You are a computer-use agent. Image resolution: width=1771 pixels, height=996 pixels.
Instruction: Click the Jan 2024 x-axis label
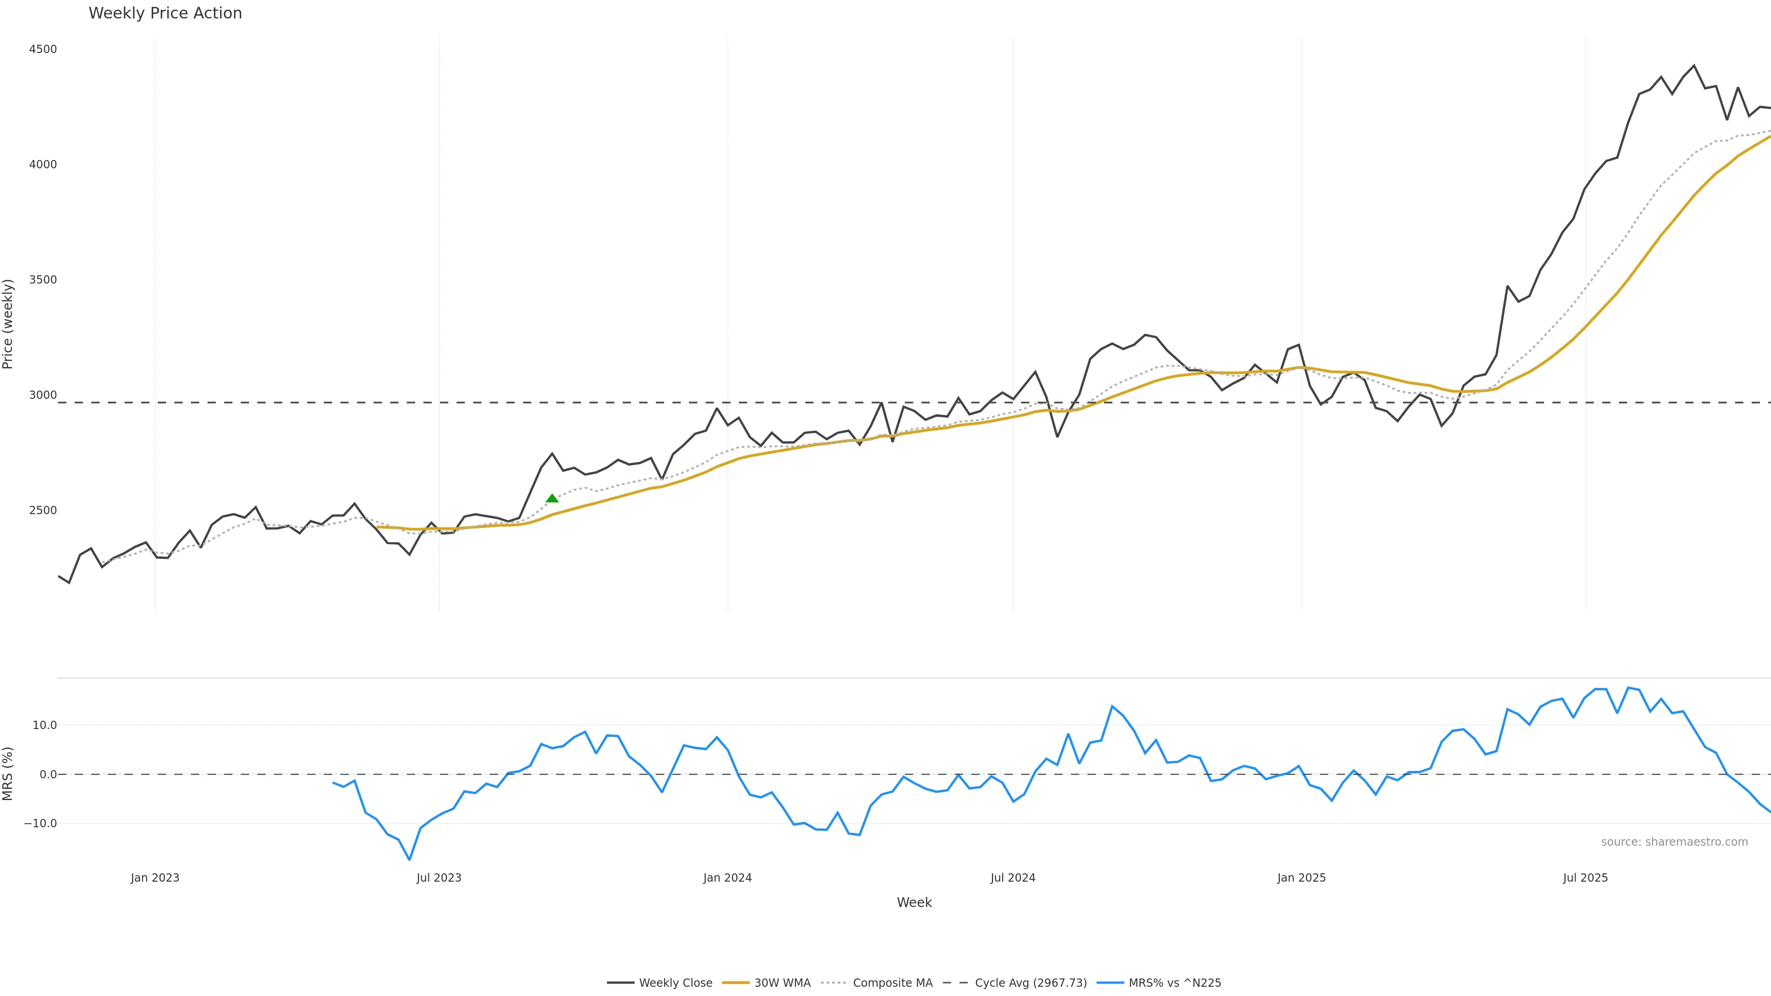point(727,878)
